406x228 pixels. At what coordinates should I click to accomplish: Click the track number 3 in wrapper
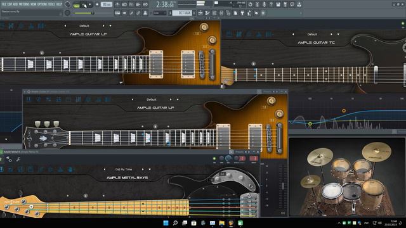254,158
